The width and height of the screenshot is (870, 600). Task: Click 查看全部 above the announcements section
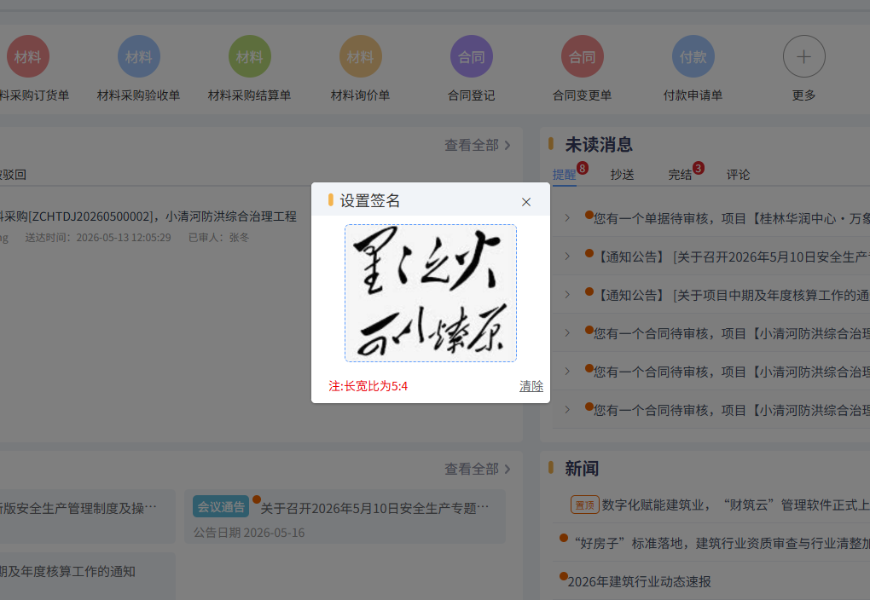pyautogui.click(x=477, y=469)
